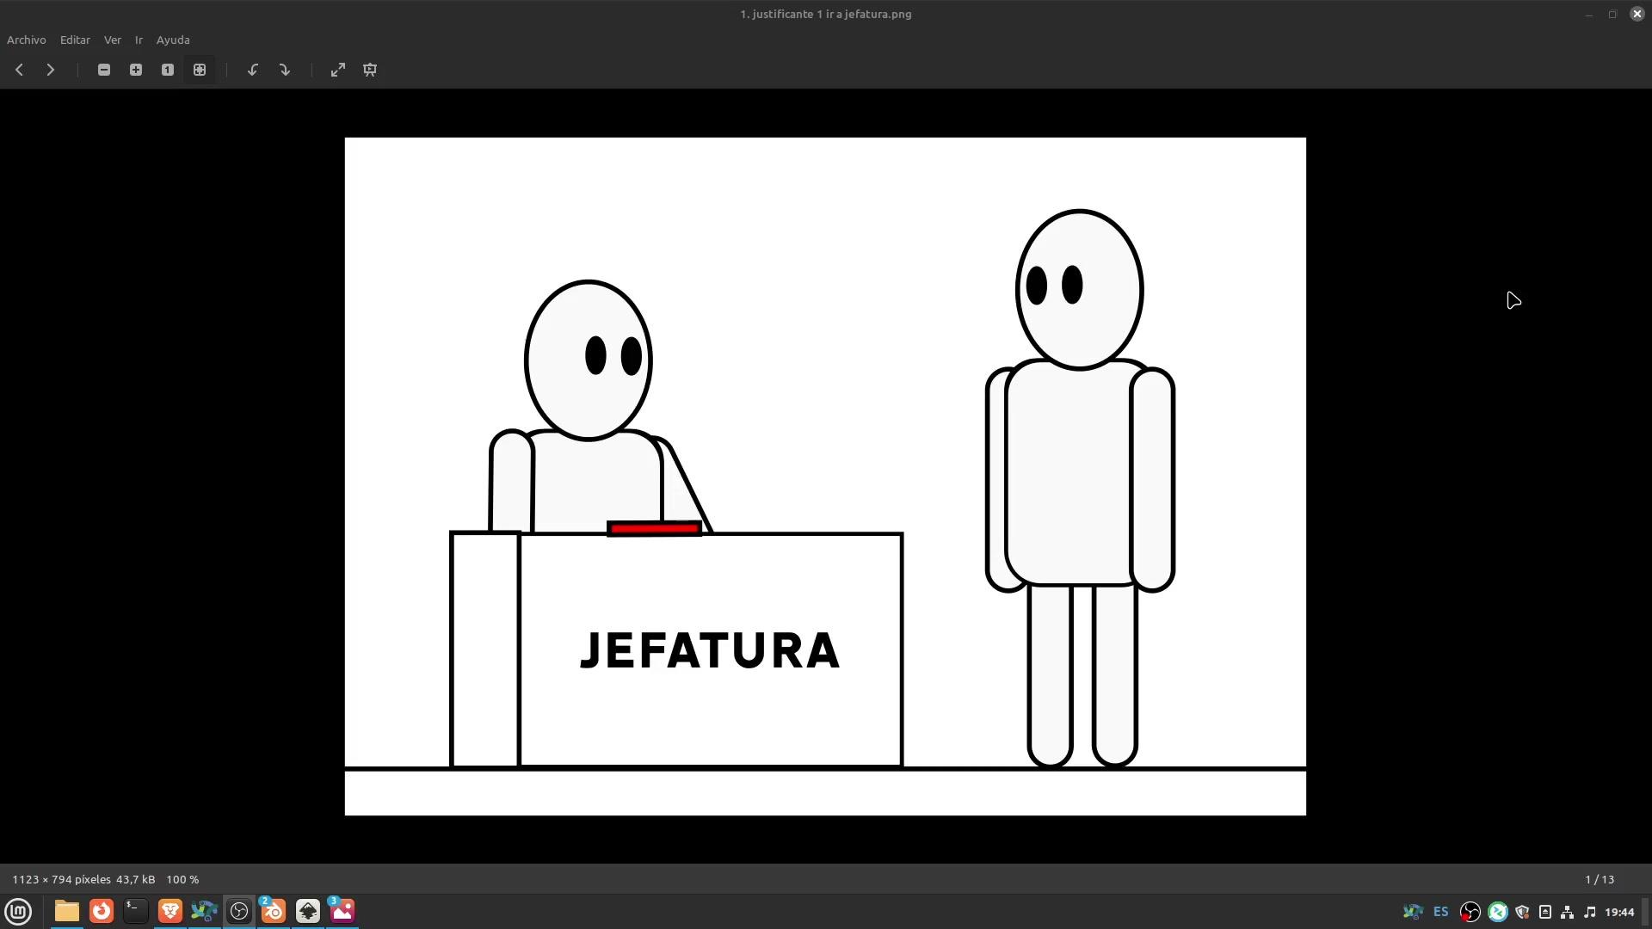Expand the Ayuda menu
The height and width of the screenshot is (929, 1652).
173,40
